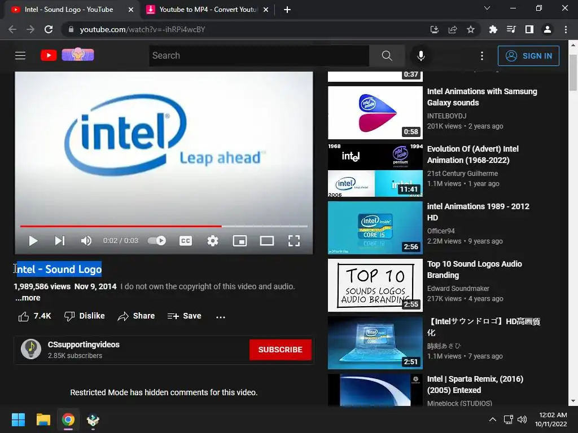578x433 pixels.
Task: Start voice search with the microphone
Action: (421, 56)
